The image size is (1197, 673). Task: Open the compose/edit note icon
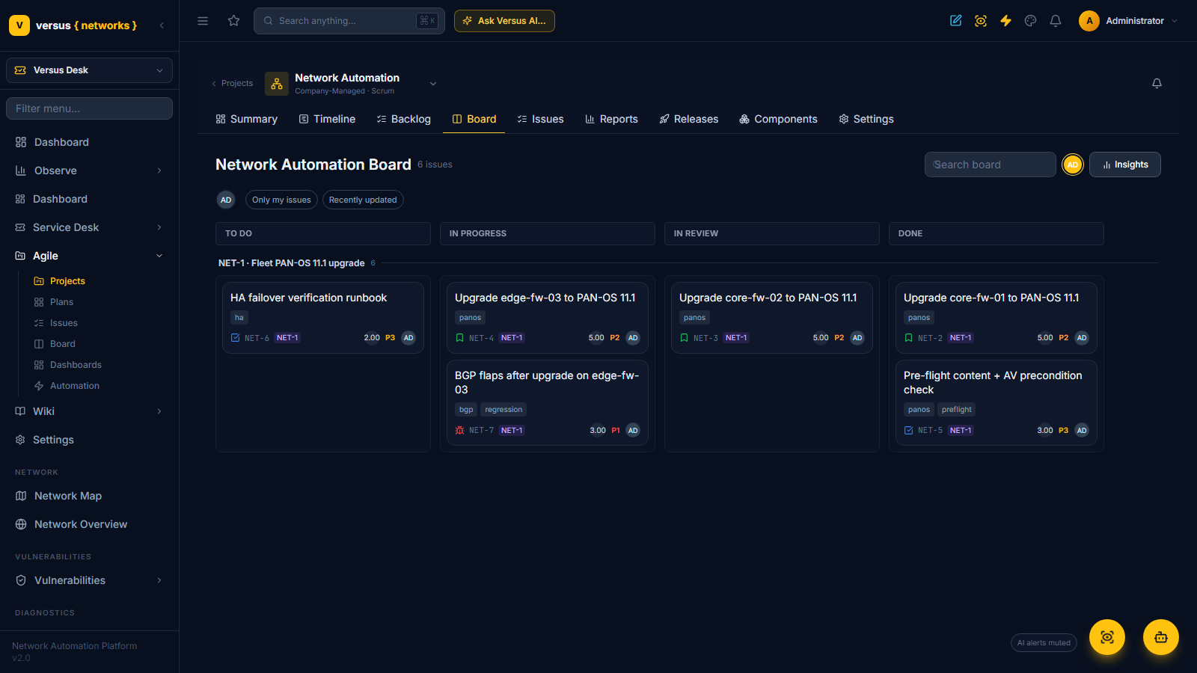pyautogui.click(x=956, y=21)
